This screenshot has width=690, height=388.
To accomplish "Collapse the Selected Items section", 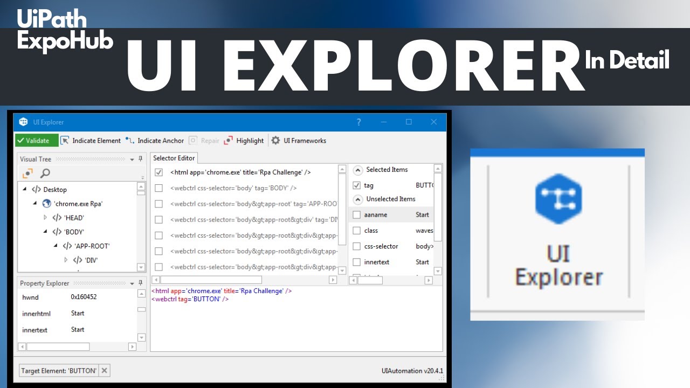I will [357, 170].
